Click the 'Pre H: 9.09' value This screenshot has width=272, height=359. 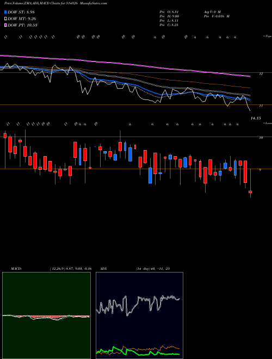coord(169,16)
